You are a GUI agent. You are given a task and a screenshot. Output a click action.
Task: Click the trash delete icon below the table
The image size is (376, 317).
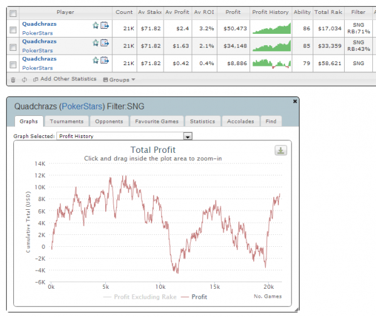pyautogui.click(x=13, y=80)
